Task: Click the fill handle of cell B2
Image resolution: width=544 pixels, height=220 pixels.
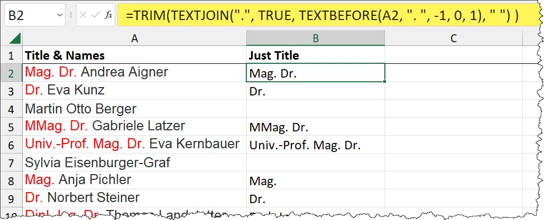Action: [x=385, y=82]
